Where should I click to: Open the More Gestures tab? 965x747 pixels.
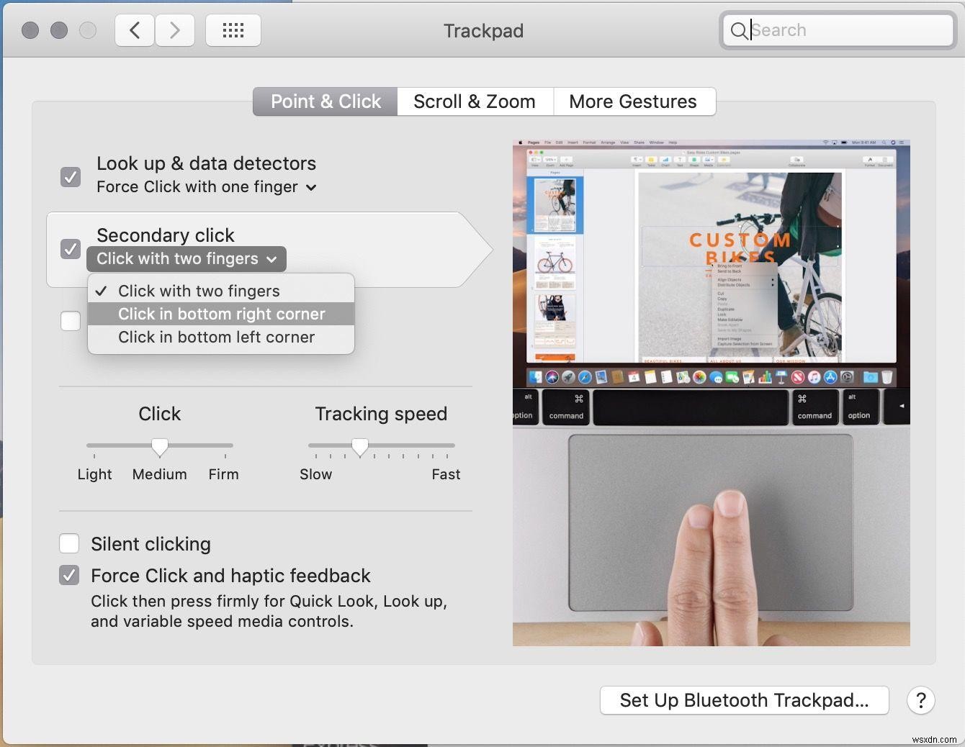click(x=633, y=101)
